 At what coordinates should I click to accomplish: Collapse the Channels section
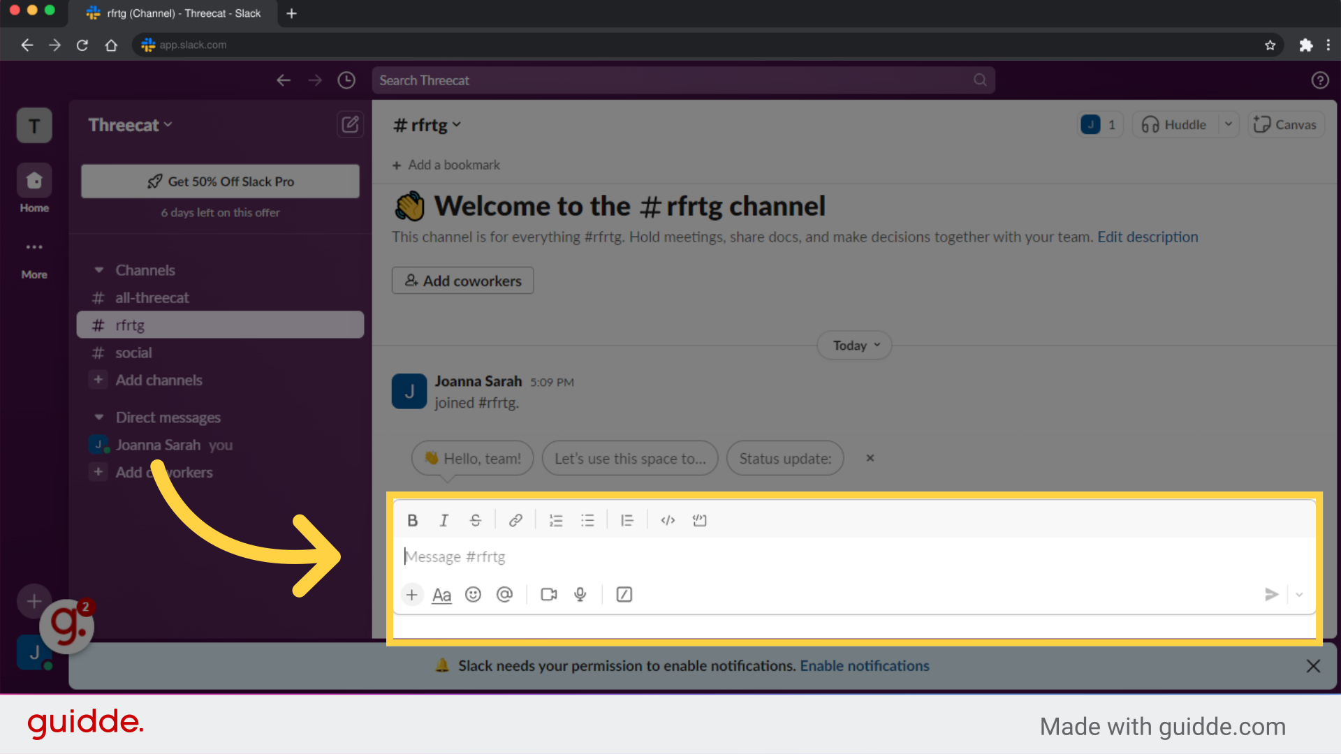tap(98, 270)
